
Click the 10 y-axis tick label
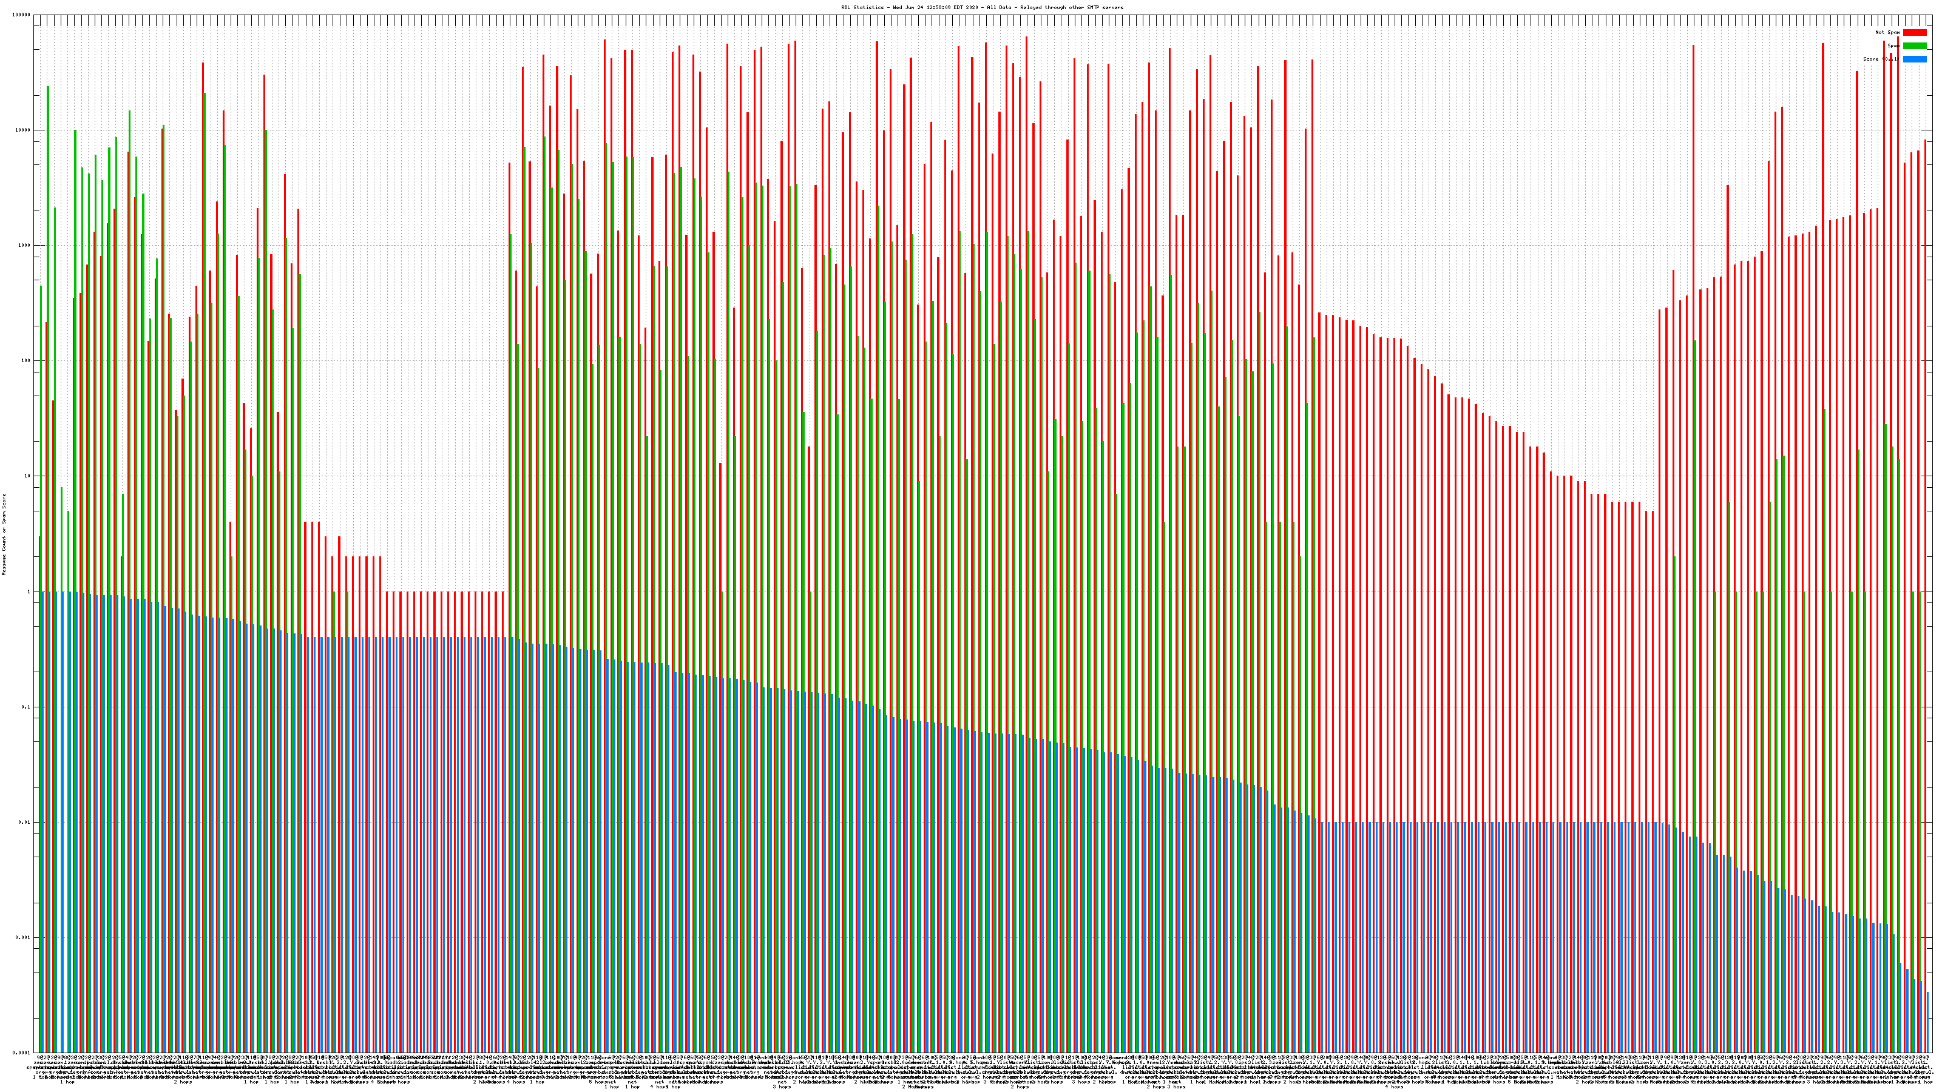coord(28,476)
